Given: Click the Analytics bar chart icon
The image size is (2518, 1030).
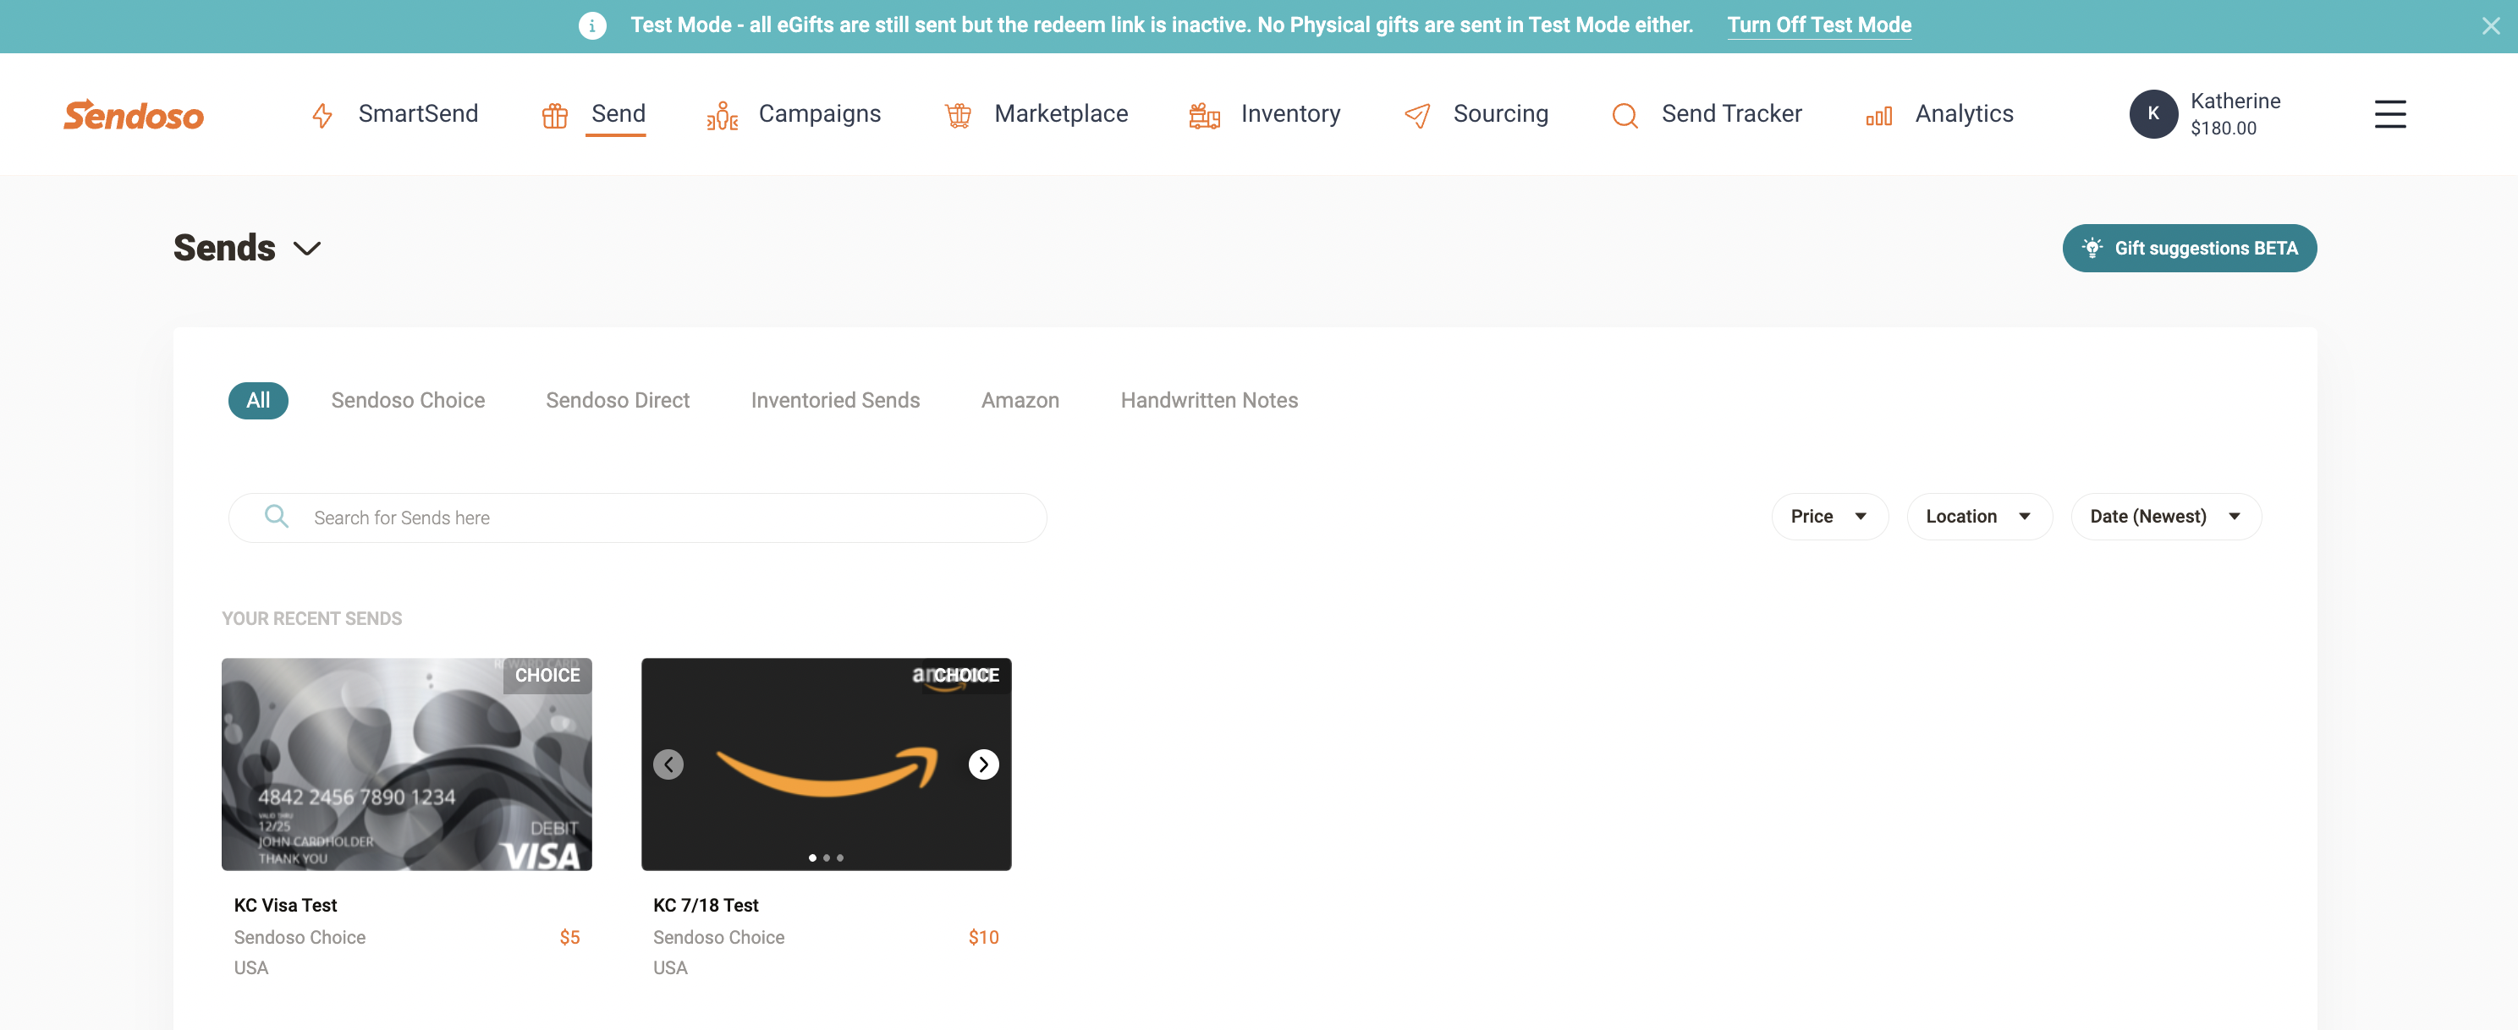Looking at the screenshot, I should click(1878, 115).
